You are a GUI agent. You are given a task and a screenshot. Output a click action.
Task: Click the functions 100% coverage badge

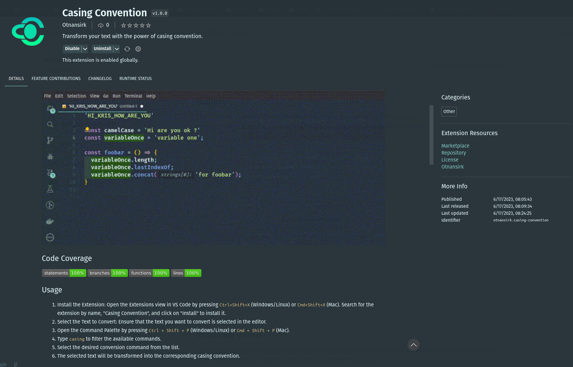click(x=149, y=273)
